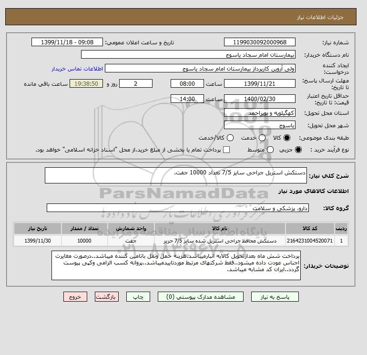Click the buyer notes text area

pyautogui.click(x=176, y=265)
